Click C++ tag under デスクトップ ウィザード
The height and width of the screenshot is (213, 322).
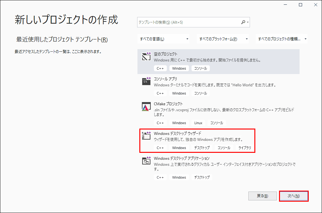[x=160, y=148]
